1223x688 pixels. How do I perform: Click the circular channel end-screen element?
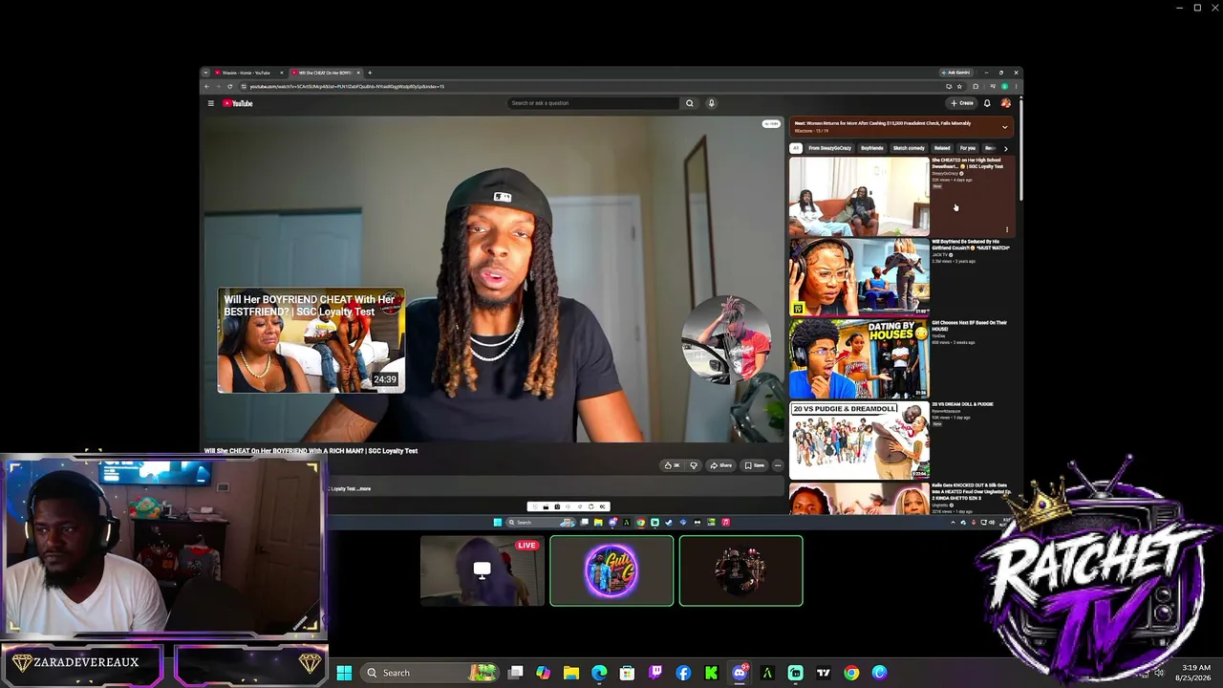[726, 339]
